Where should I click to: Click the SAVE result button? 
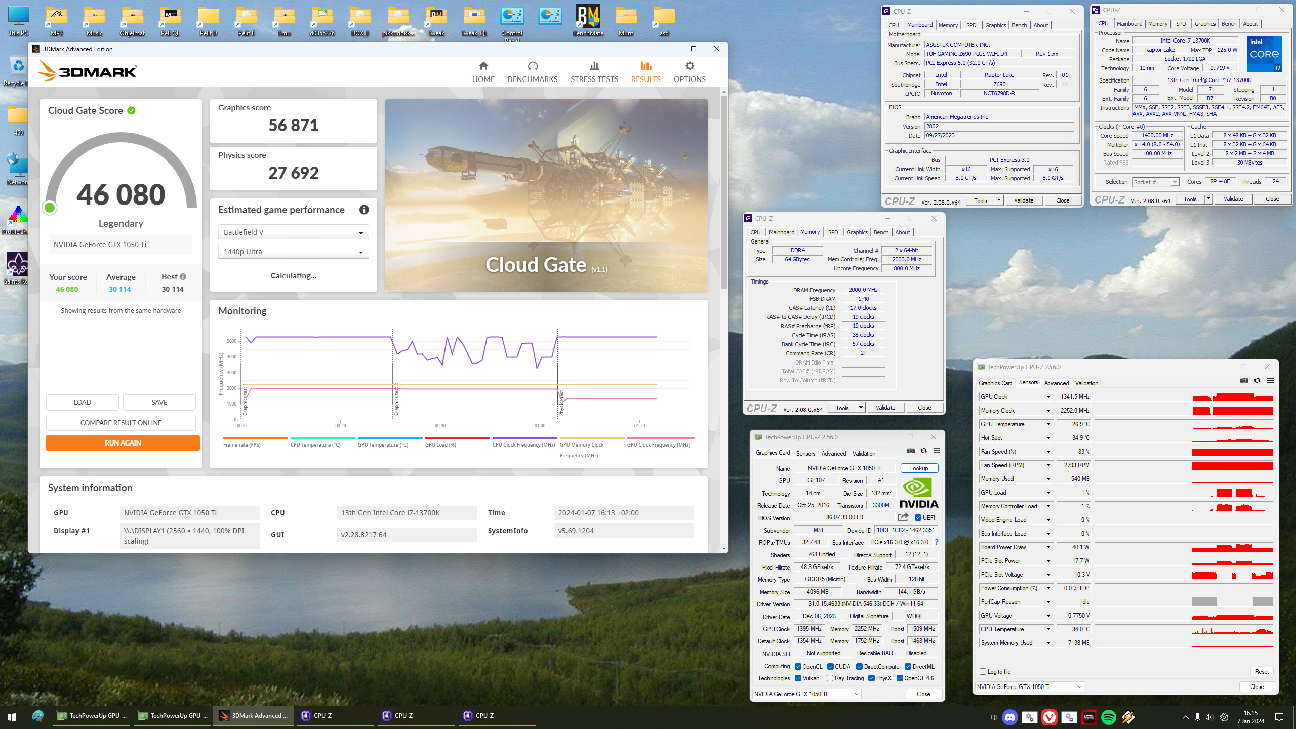pyautogui.click(x=159, y=402)
